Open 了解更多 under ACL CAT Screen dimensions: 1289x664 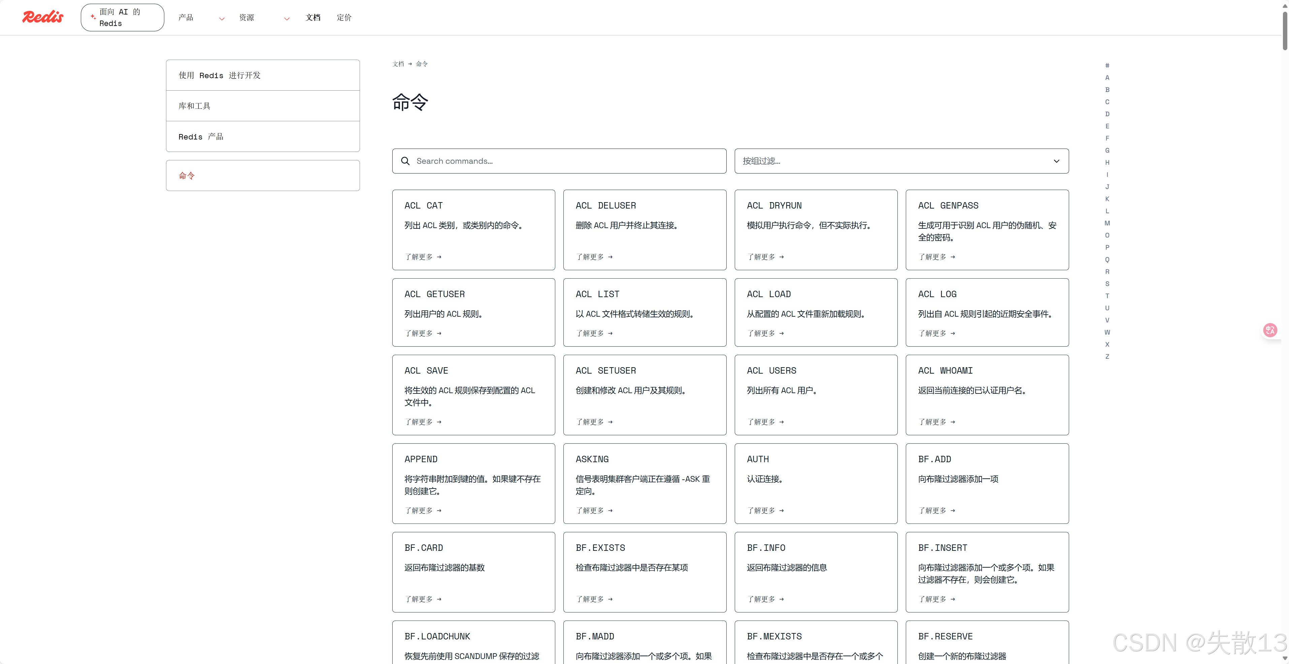coord(423,257)
